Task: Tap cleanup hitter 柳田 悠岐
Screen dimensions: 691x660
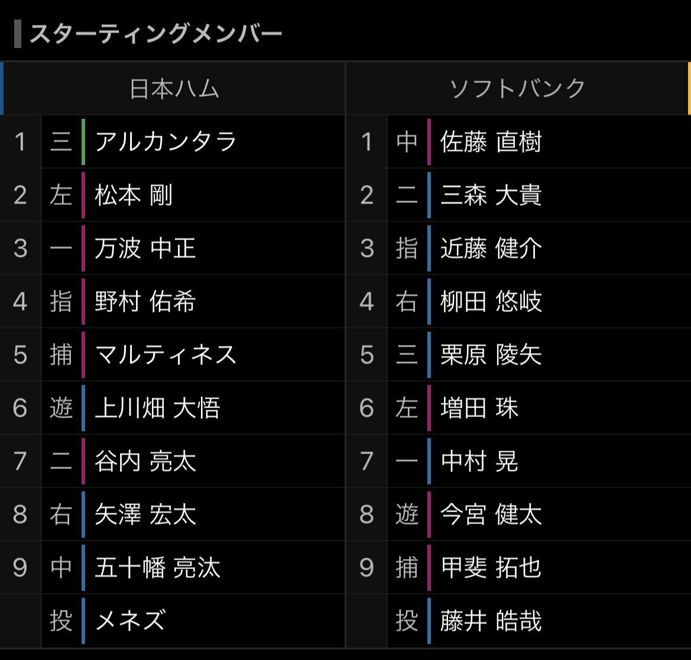Action: click(491, 302)
